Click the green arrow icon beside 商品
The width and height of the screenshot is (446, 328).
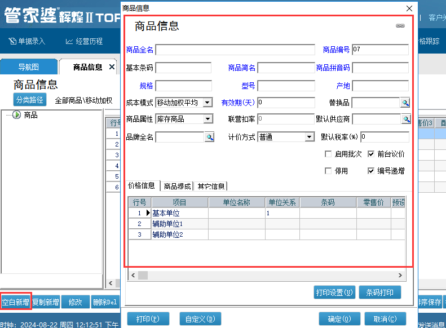[16, 115]
